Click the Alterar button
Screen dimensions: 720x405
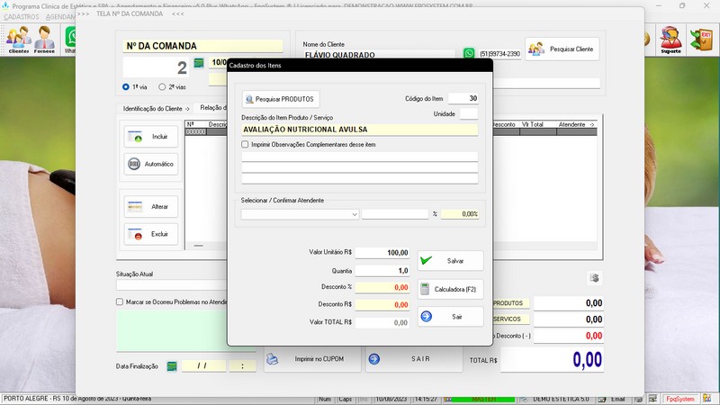(x=150, y=207)
